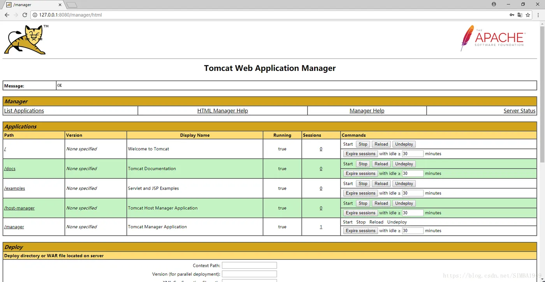Stop the /docs application

pyautogui.click(x=363, y=164)
